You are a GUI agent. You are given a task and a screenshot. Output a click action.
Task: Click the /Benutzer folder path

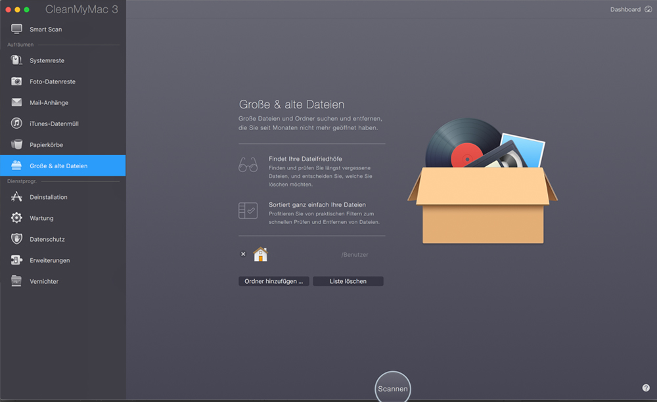[355, 255]
